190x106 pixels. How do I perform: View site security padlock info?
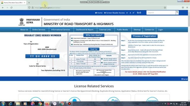(33, 8)
